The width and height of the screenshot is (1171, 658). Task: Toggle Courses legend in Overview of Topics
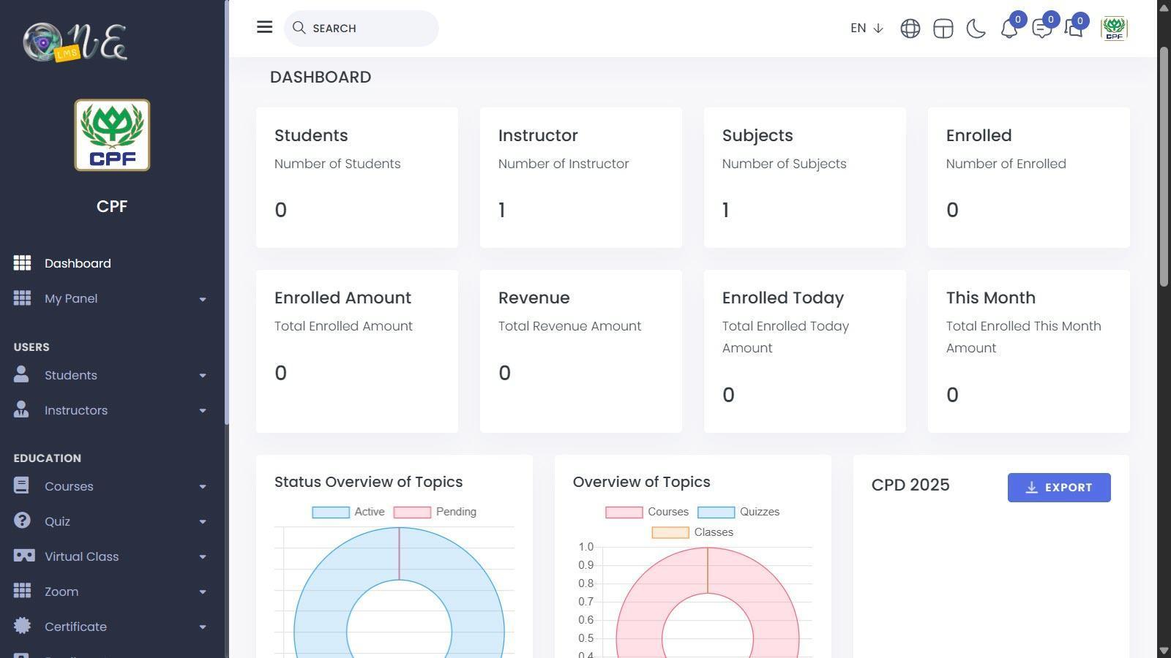pos(647,512)
